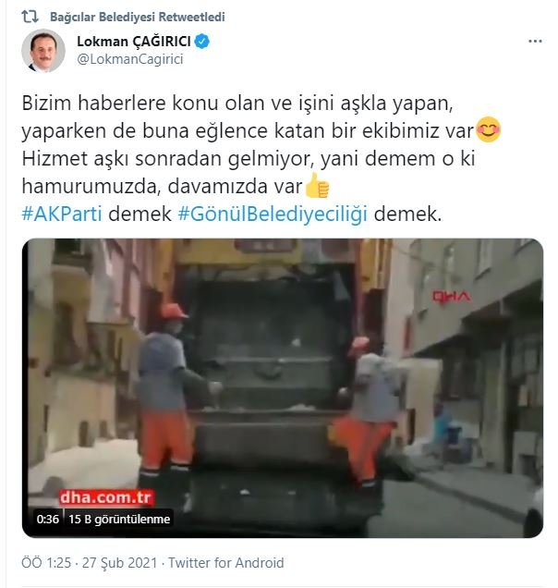This screenshot has width=558, height=588.
Task: Open the #AKParti hashtag
Action: [62, 214]
